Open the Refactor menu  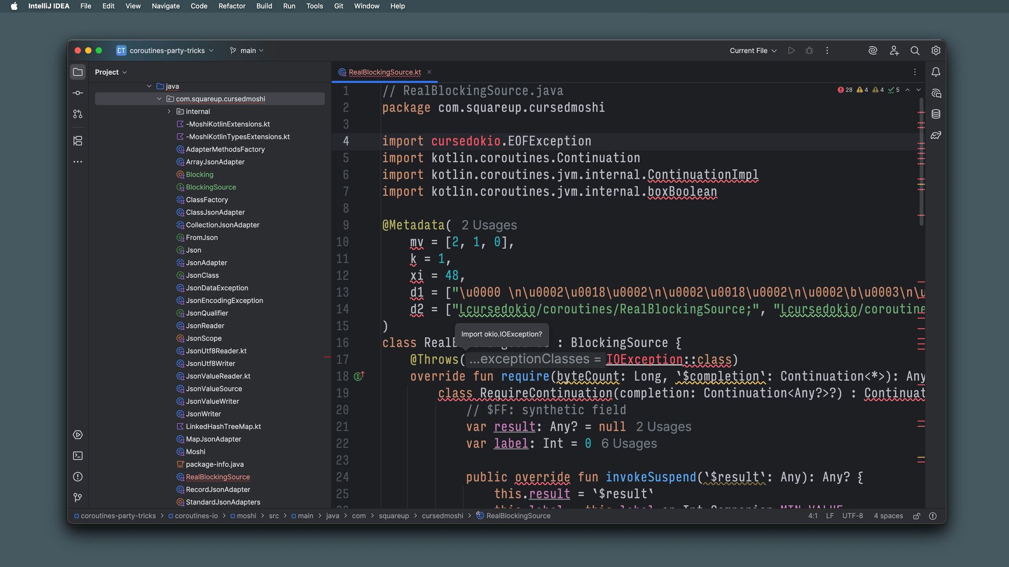click(x=232, y=6)
